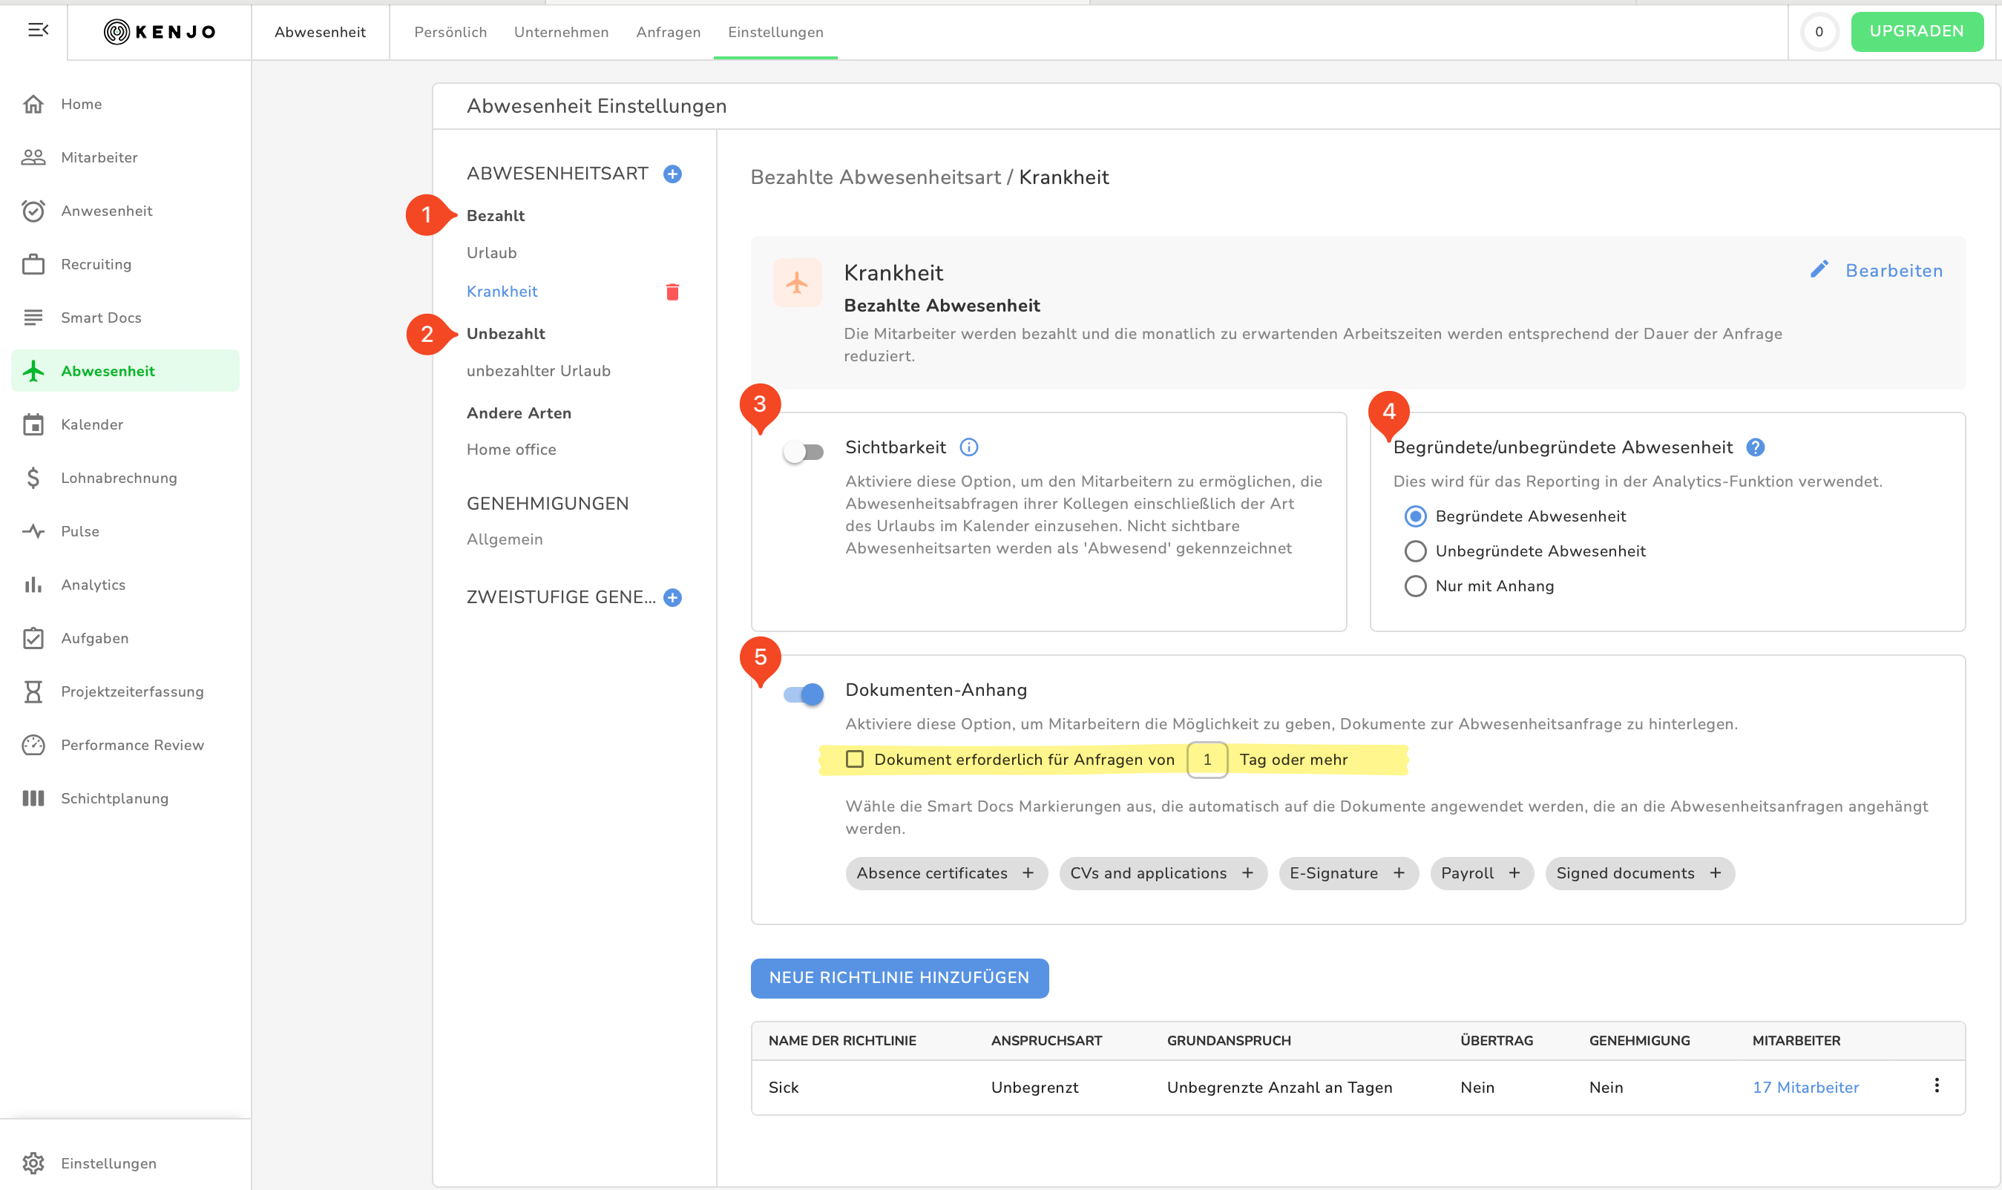Open the three-dot menu for the Sick policy
The width and height of the screenshot is (2002, 1190).
click(1936, 1085)
